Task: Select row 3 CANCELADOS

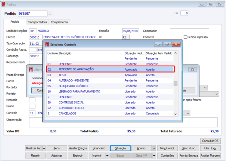Action: click(x=110, y=114)
